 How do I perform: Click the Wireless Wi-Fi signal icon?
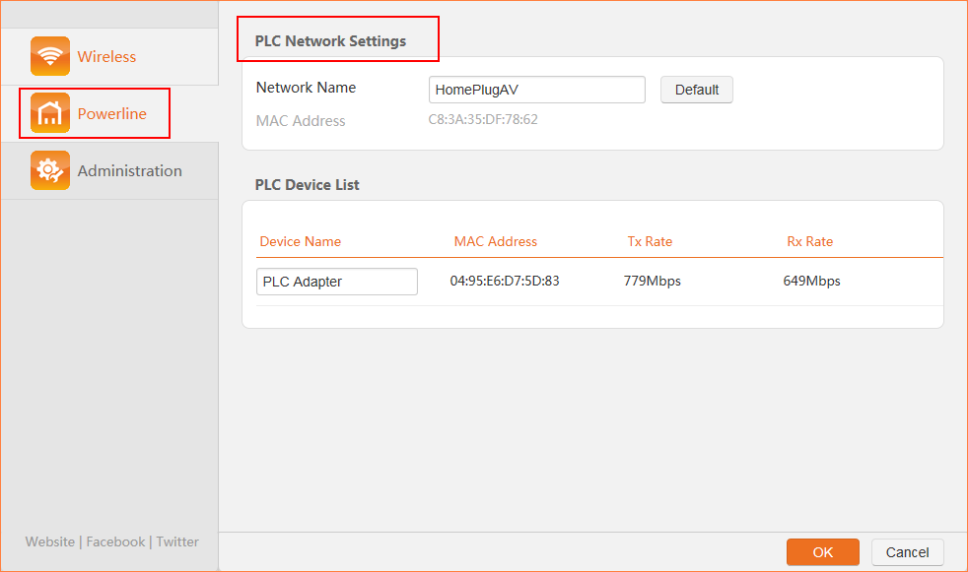(x=50, y=56)
